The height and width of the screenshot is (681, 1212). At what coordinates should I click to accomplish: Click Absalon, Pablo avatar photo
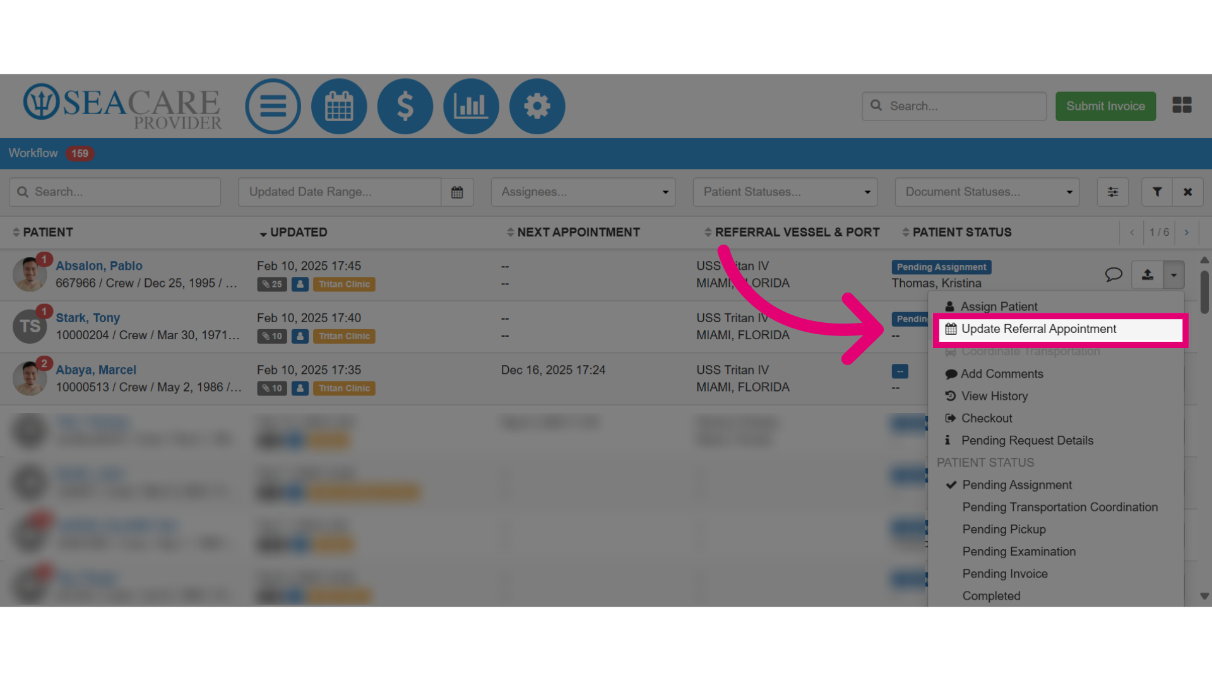(30, 274)
